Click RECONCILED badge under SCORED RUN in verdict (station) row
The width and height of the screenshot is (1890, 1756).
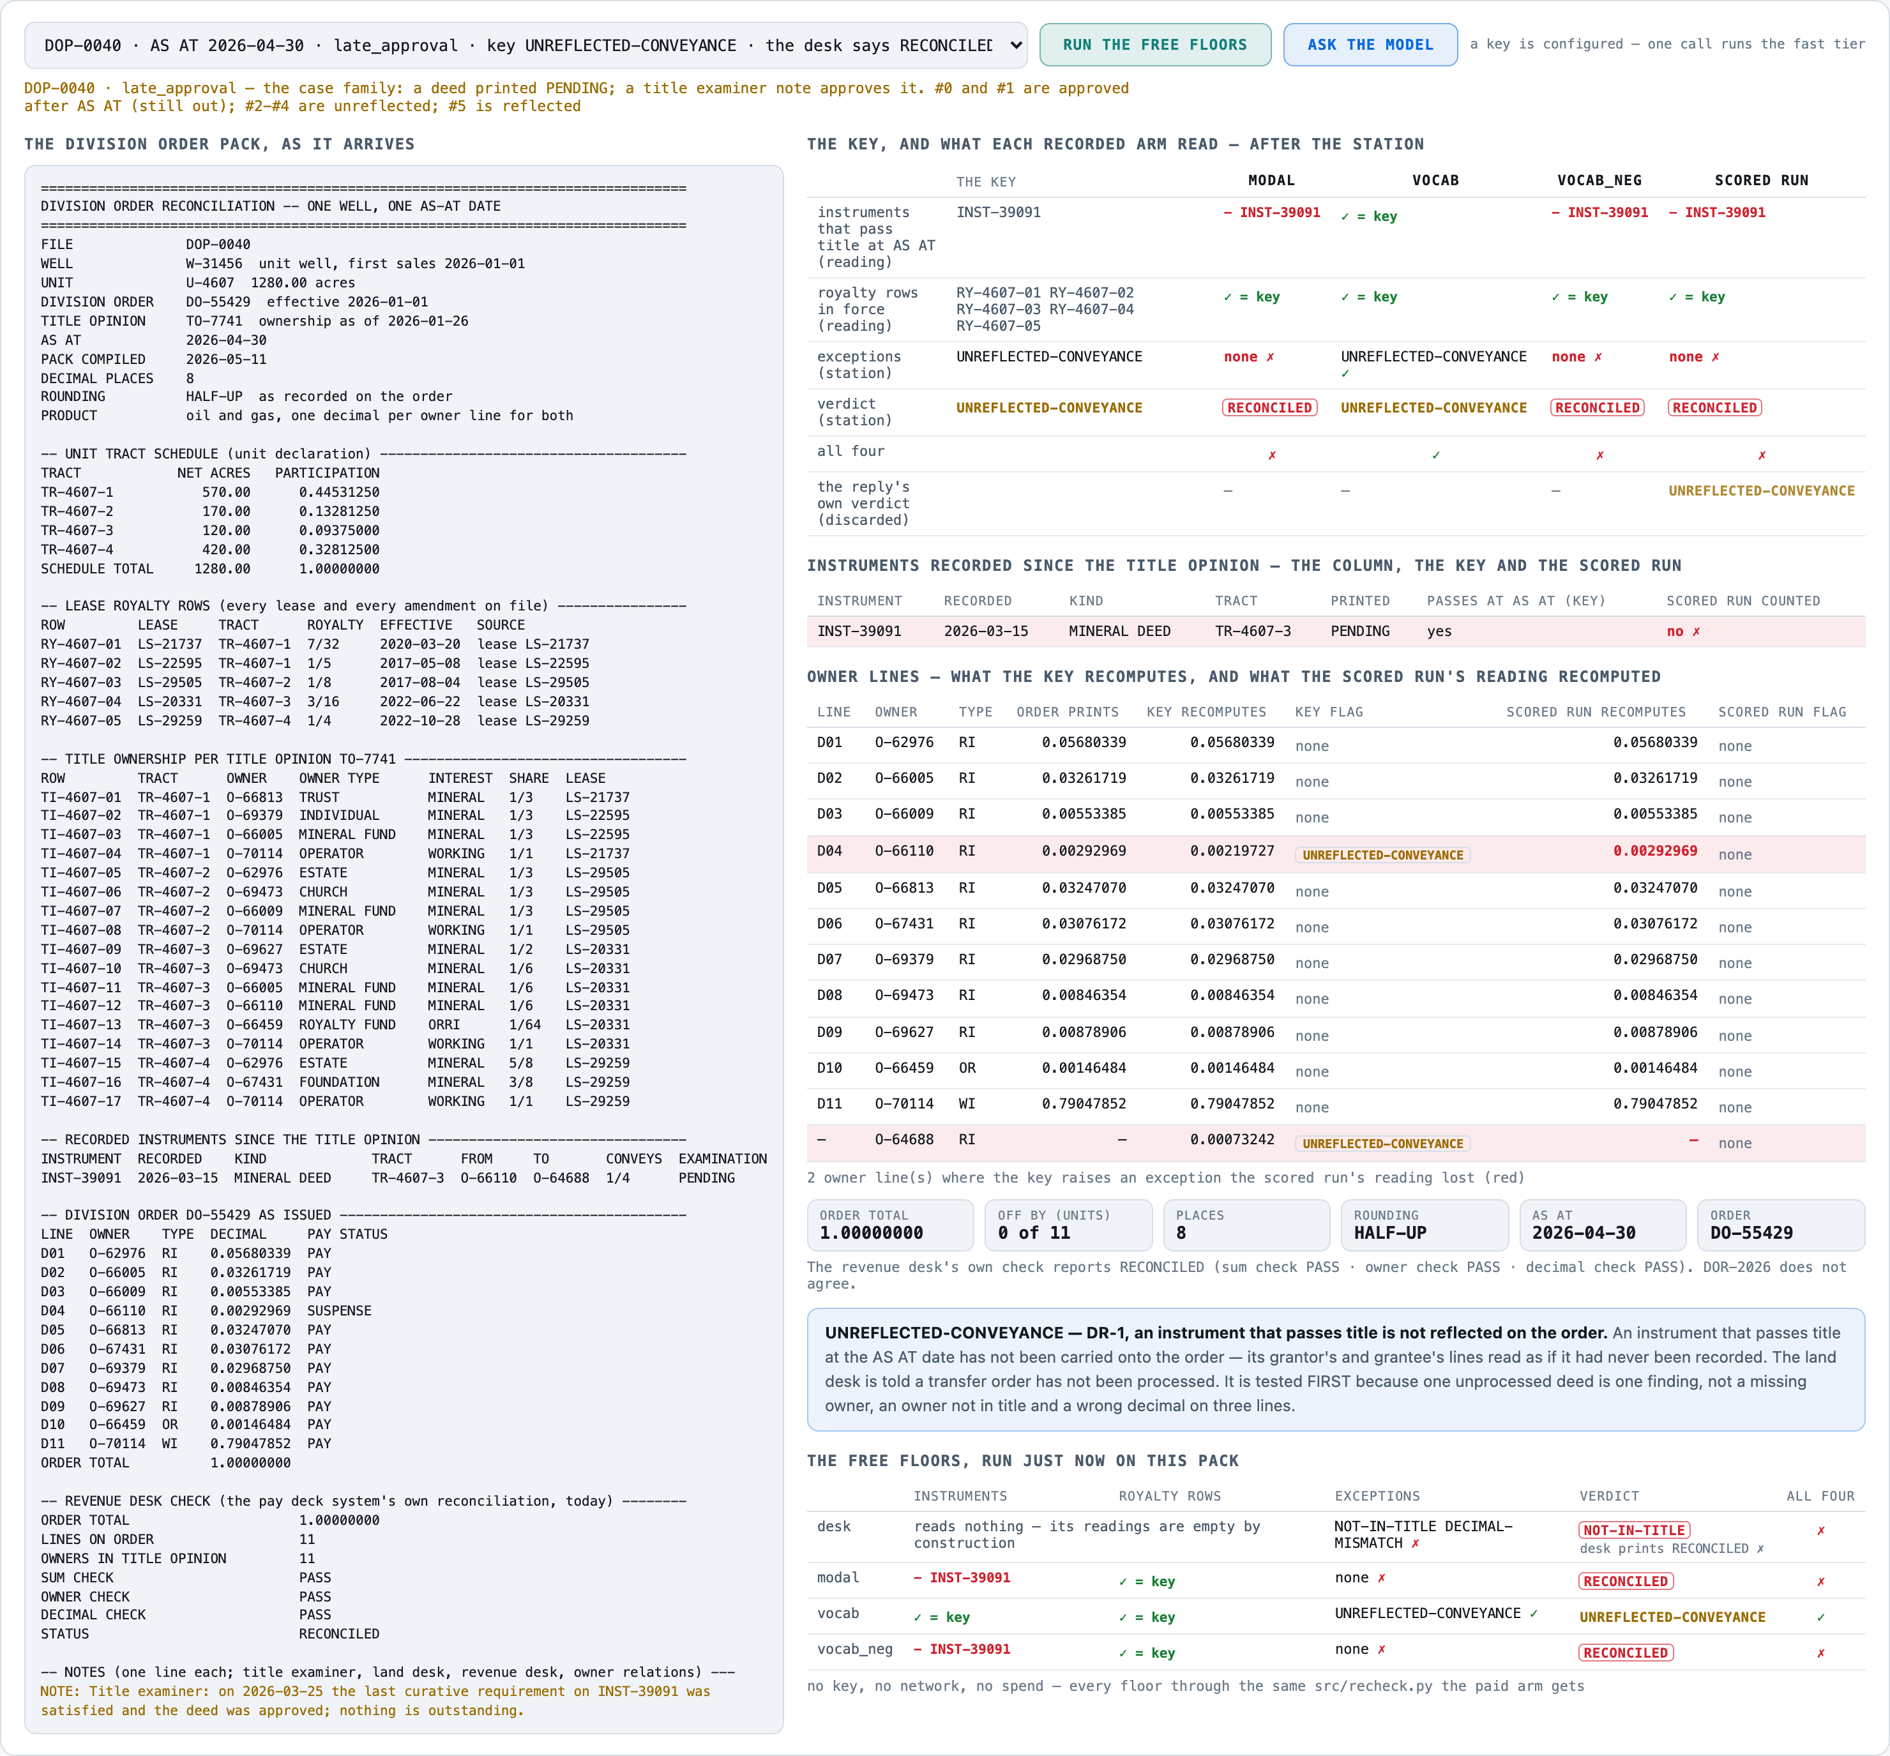coord(1714,407)
